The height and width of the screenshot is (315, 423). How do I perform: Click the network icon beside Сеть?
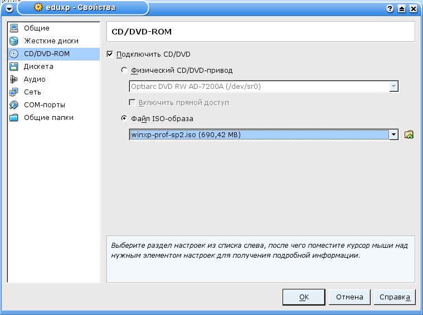(14, 92)
